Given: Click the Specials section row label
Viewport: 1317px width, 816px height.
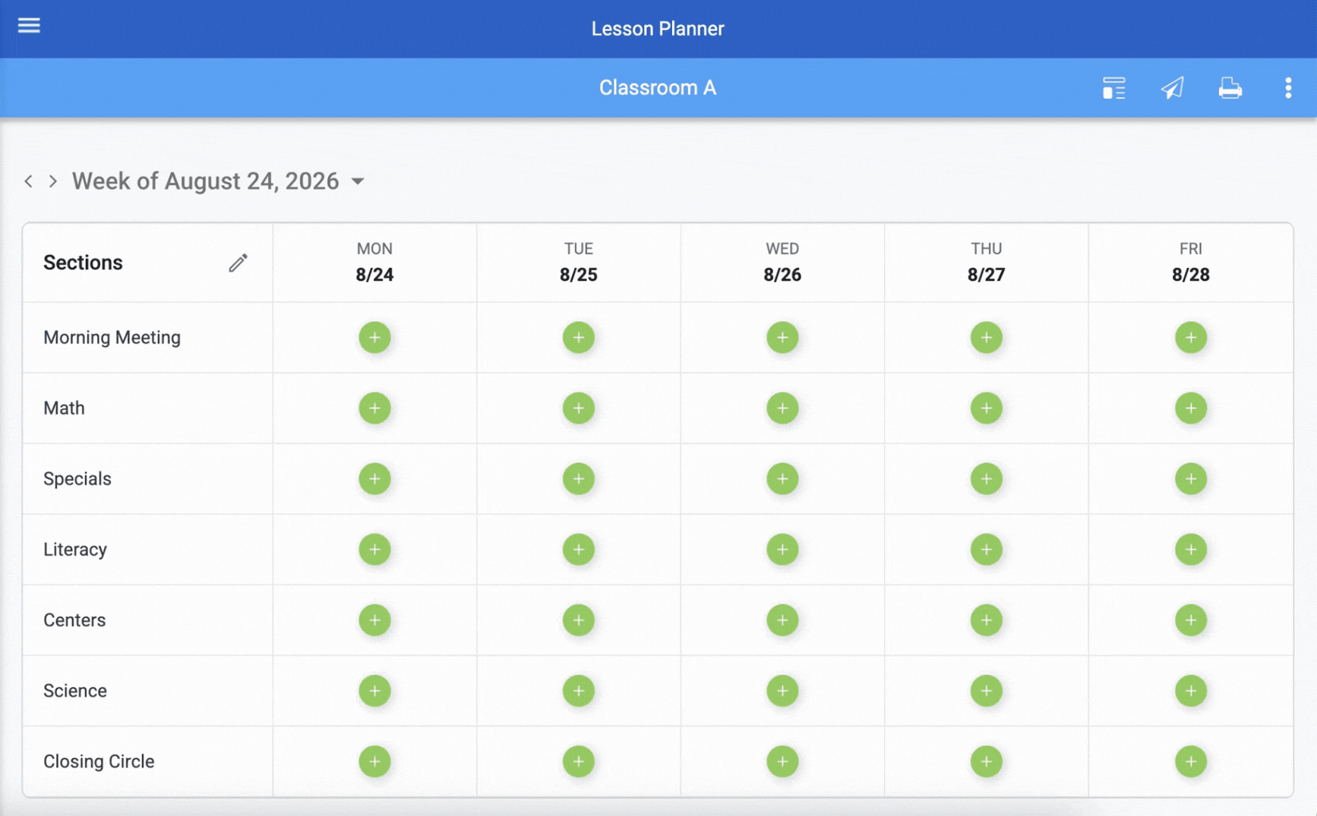Looking at the screenshot, I should (77, 479).
